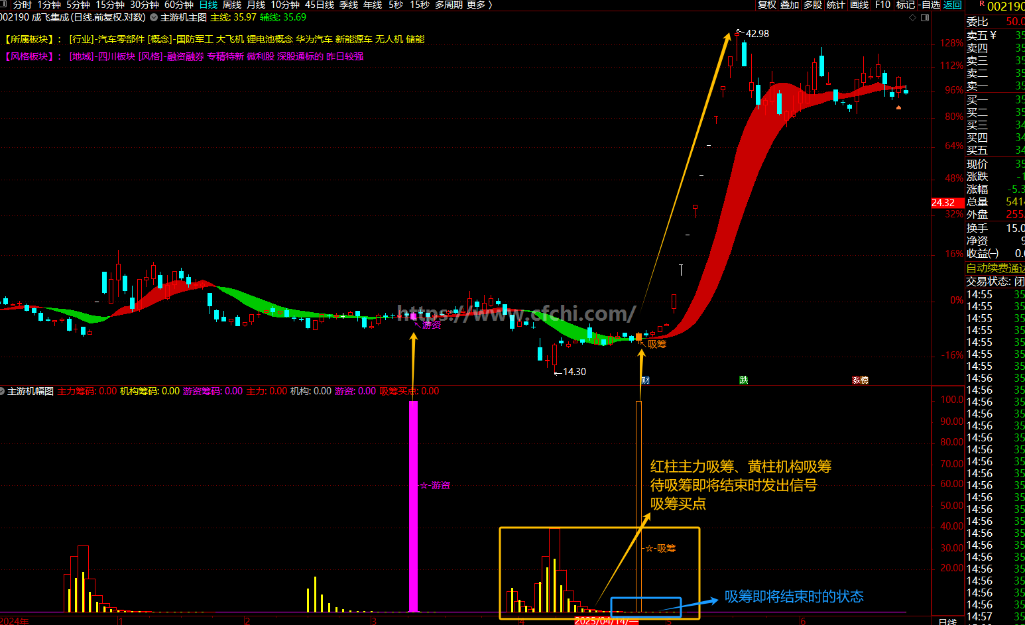This screenshot has width=1025, height=625.
Task: Switch to 月线 monthly period
Action: [x=256, y=5]
